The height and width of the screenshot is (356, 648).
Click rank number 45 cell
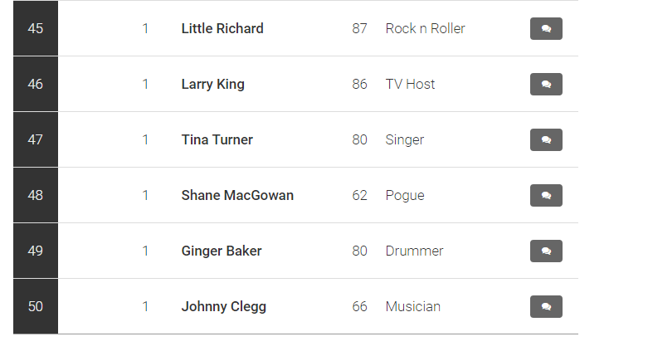tap(36, 28)
